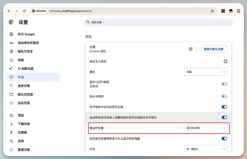The image size is (247, 159).
Task: Click the power icon for 起始页面
Action: pyautogui.click(x=11, y=103)
